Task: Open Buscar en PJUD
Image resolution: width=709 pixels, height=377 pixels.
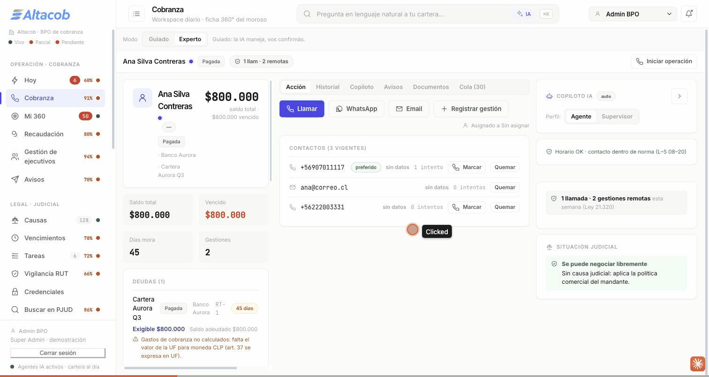Action: tap(55, 310)
